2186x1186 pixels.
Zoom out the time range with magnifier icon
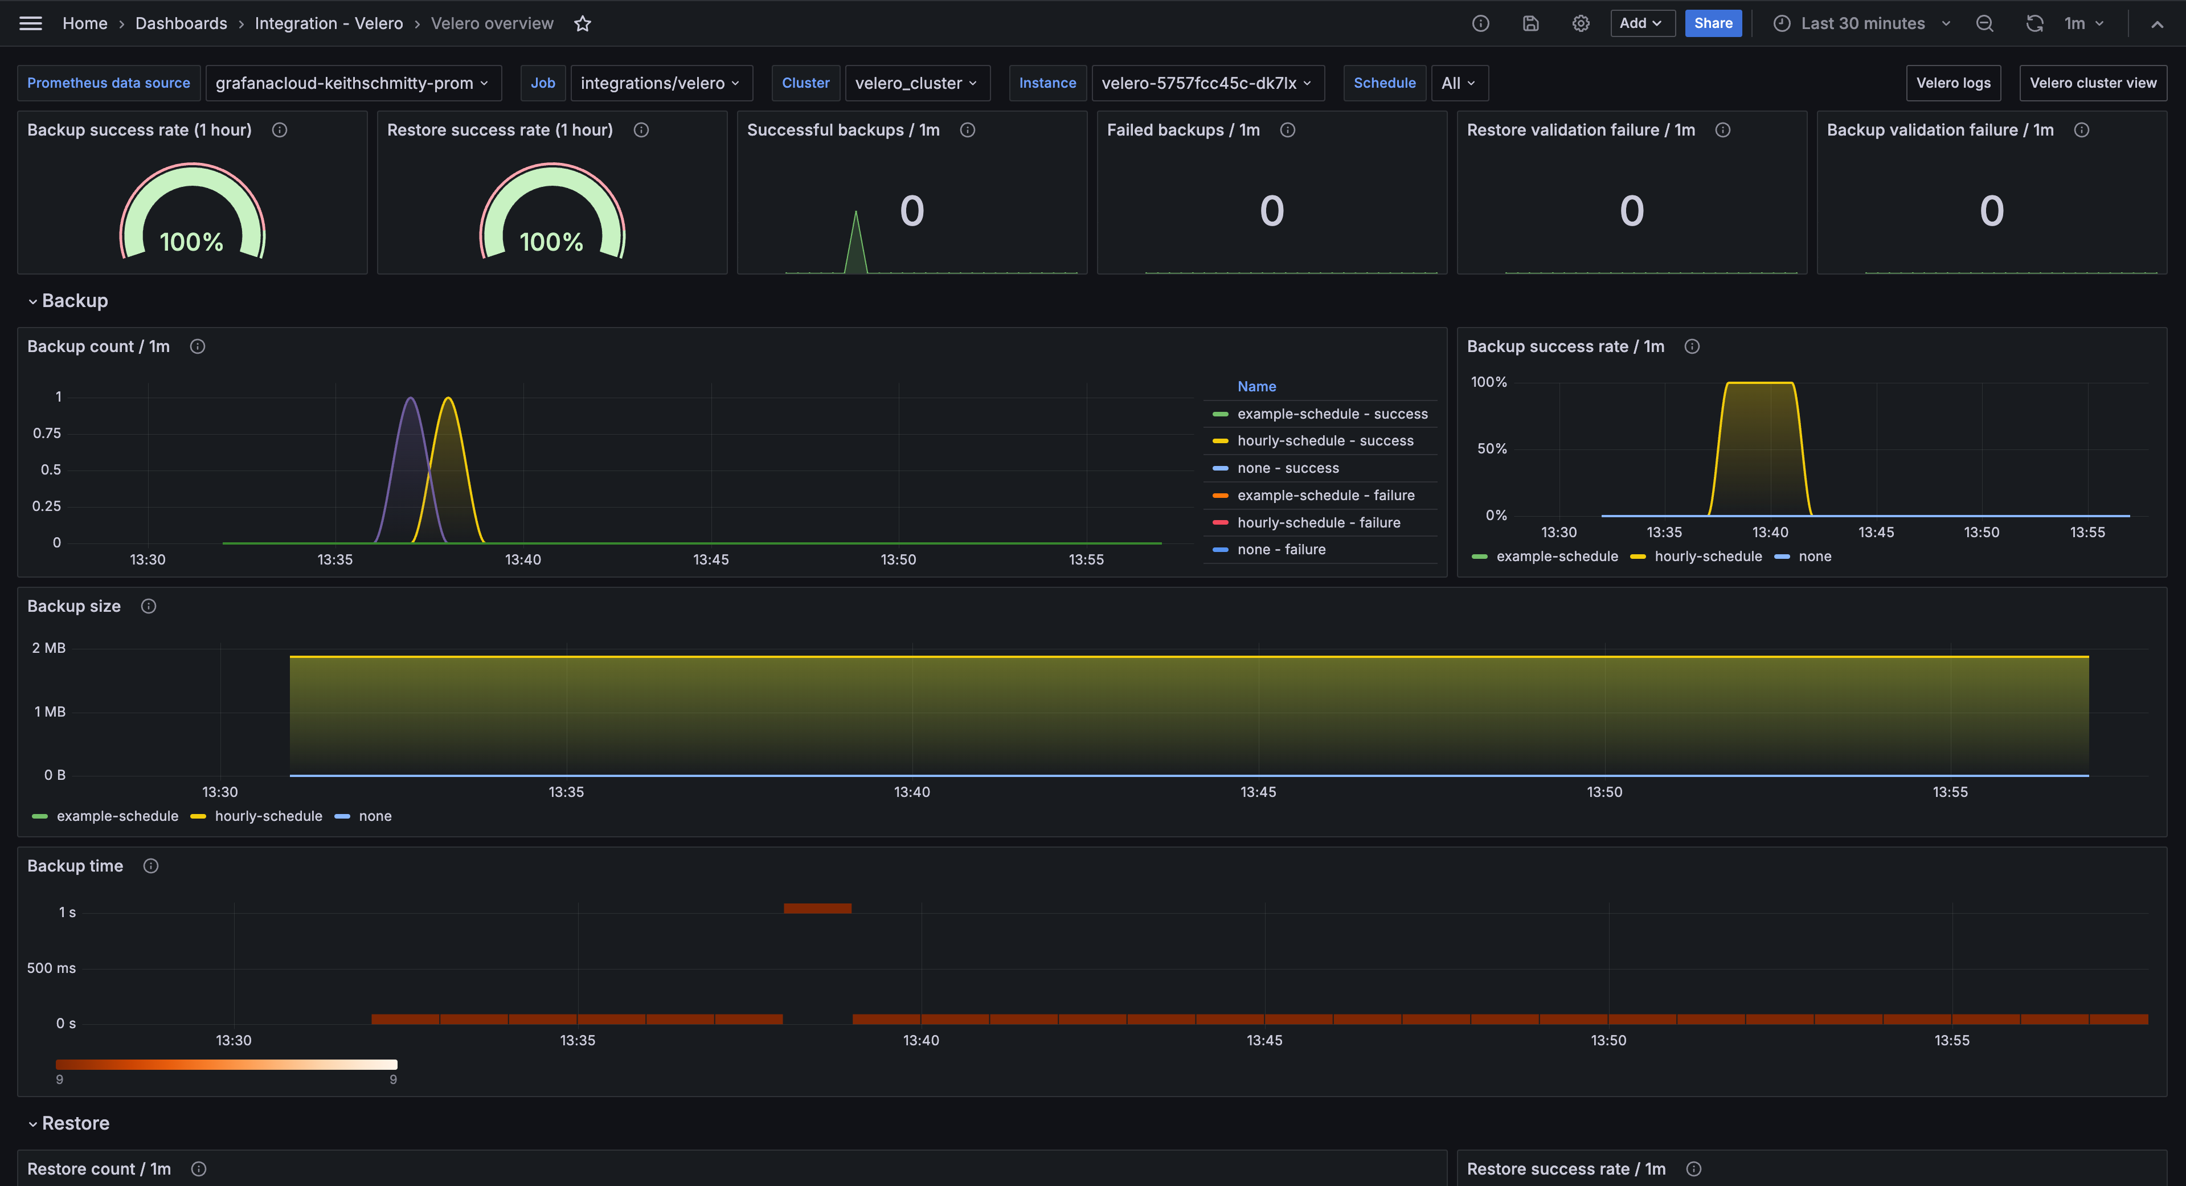pyautogui.click(x=1985, y=23)
